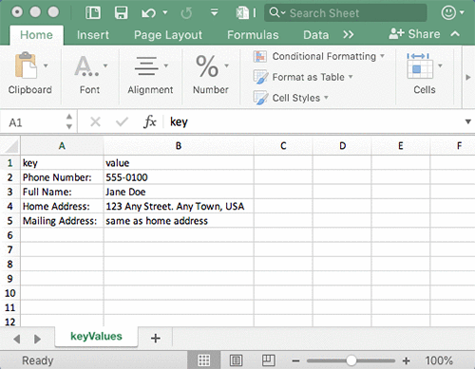Expand the formula bar with arrow
Viewport: 475px width, 369px height.
pyautogui.click(x=468, y=121)
